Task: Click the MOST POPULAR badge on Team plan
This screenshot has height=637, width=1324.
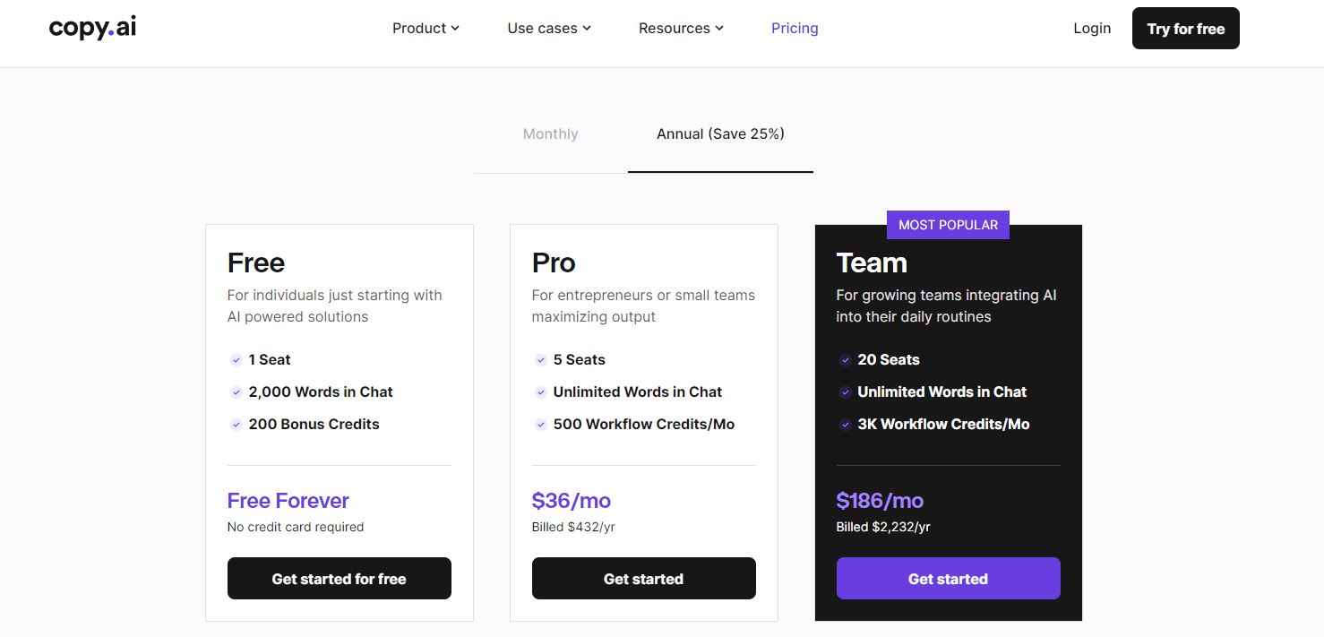Action: (948, 224)
